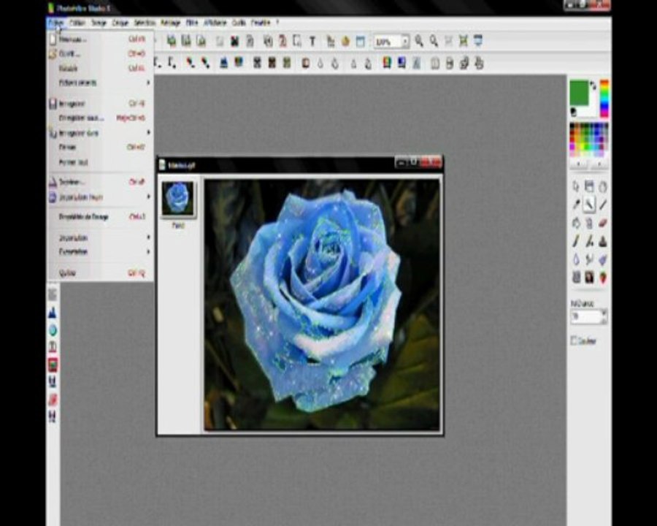Choose Quitter in the Fichier menu
The height and width of the screenshot is (526, 657).
[101, 273]
